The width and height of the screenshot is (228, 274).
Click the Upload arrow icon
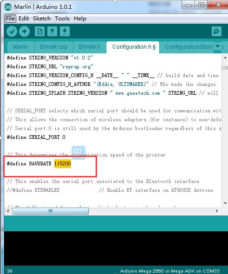click(x=24, y=32)
